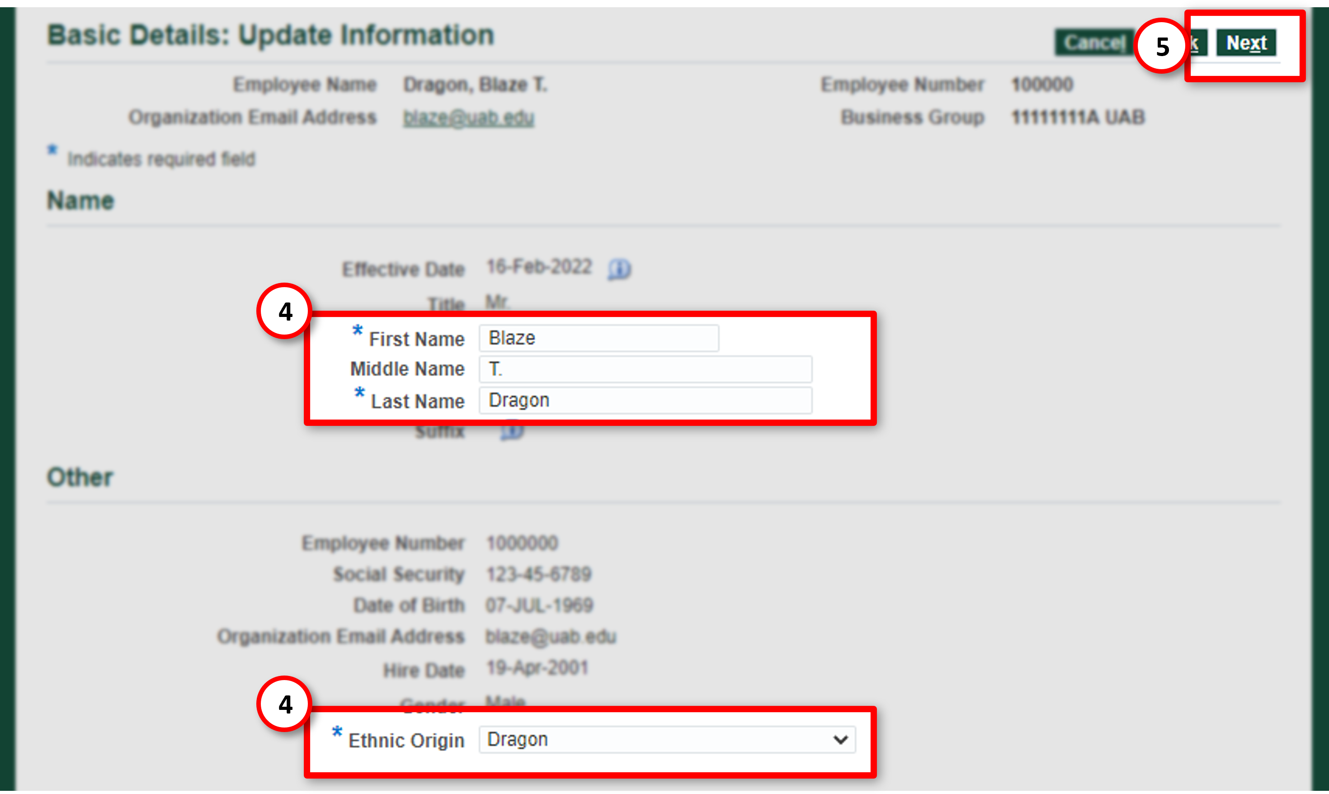Viewport: 1329px width, 794px height.
Task: Open the blaze@uab.edu link in header
Action: point(468,117)
